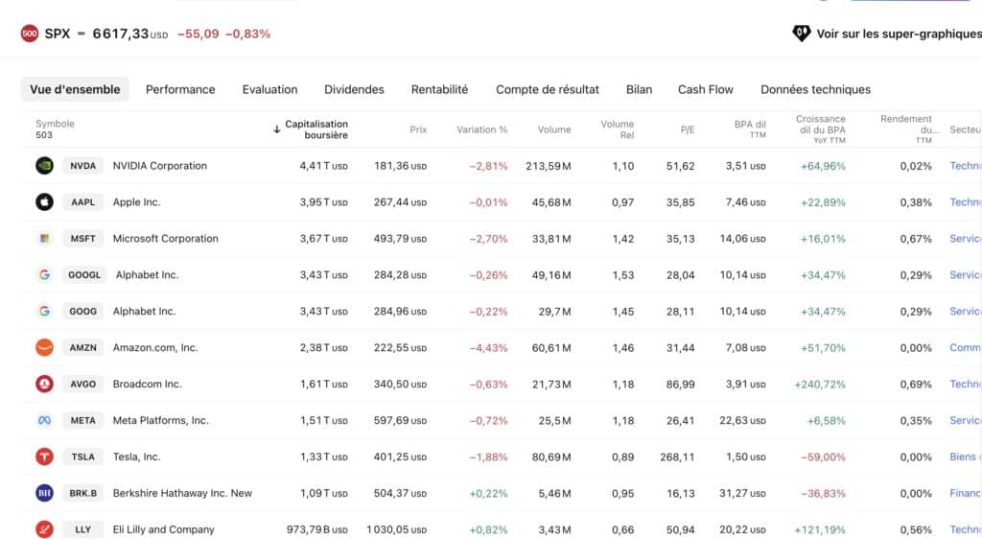982x539 pixels.
Task: Open the Evaluation tab
Action: [269, 89]
